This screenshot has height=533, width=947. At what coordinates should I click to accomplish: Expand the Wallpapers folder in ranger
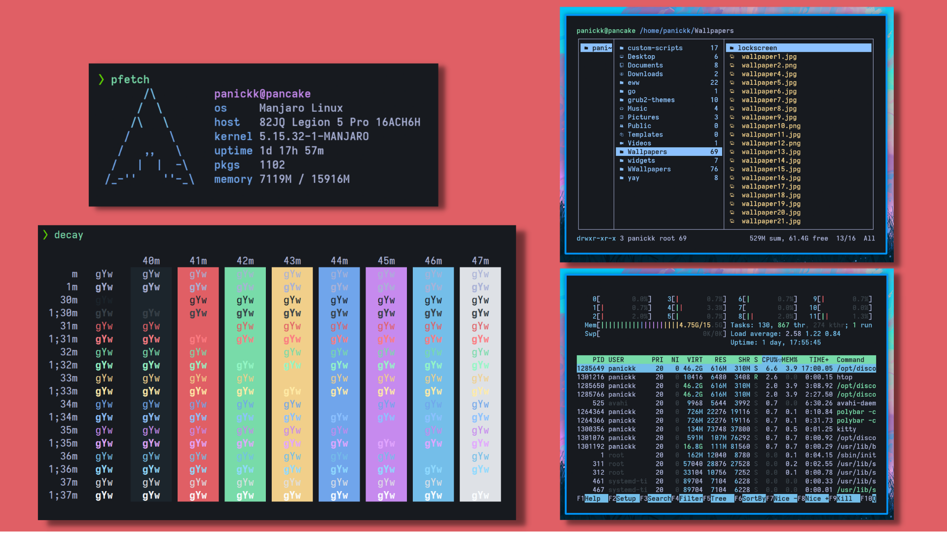click(x=647, y=152)
